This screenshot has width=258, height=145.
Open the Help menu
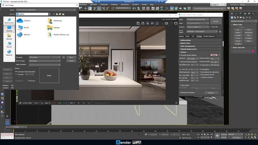(x=152, y=4)
